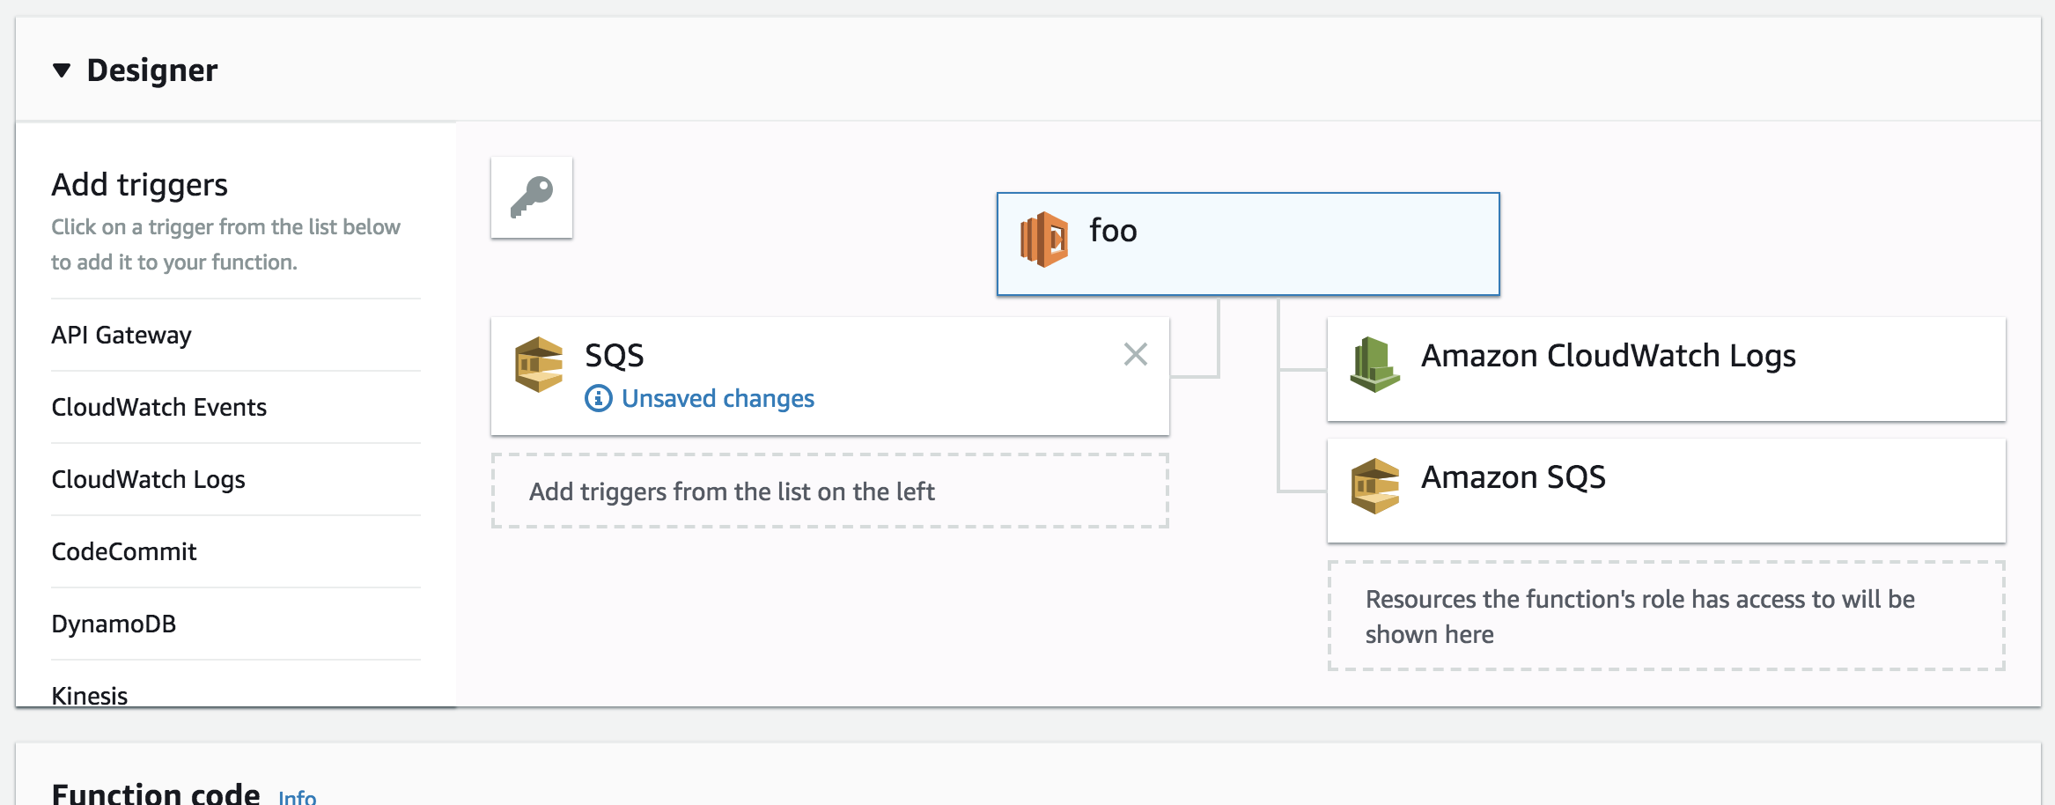Click the SQS trigger icon
Image resolution: width=2055 pixels, height=805 pixels.
tap(539, 364)
